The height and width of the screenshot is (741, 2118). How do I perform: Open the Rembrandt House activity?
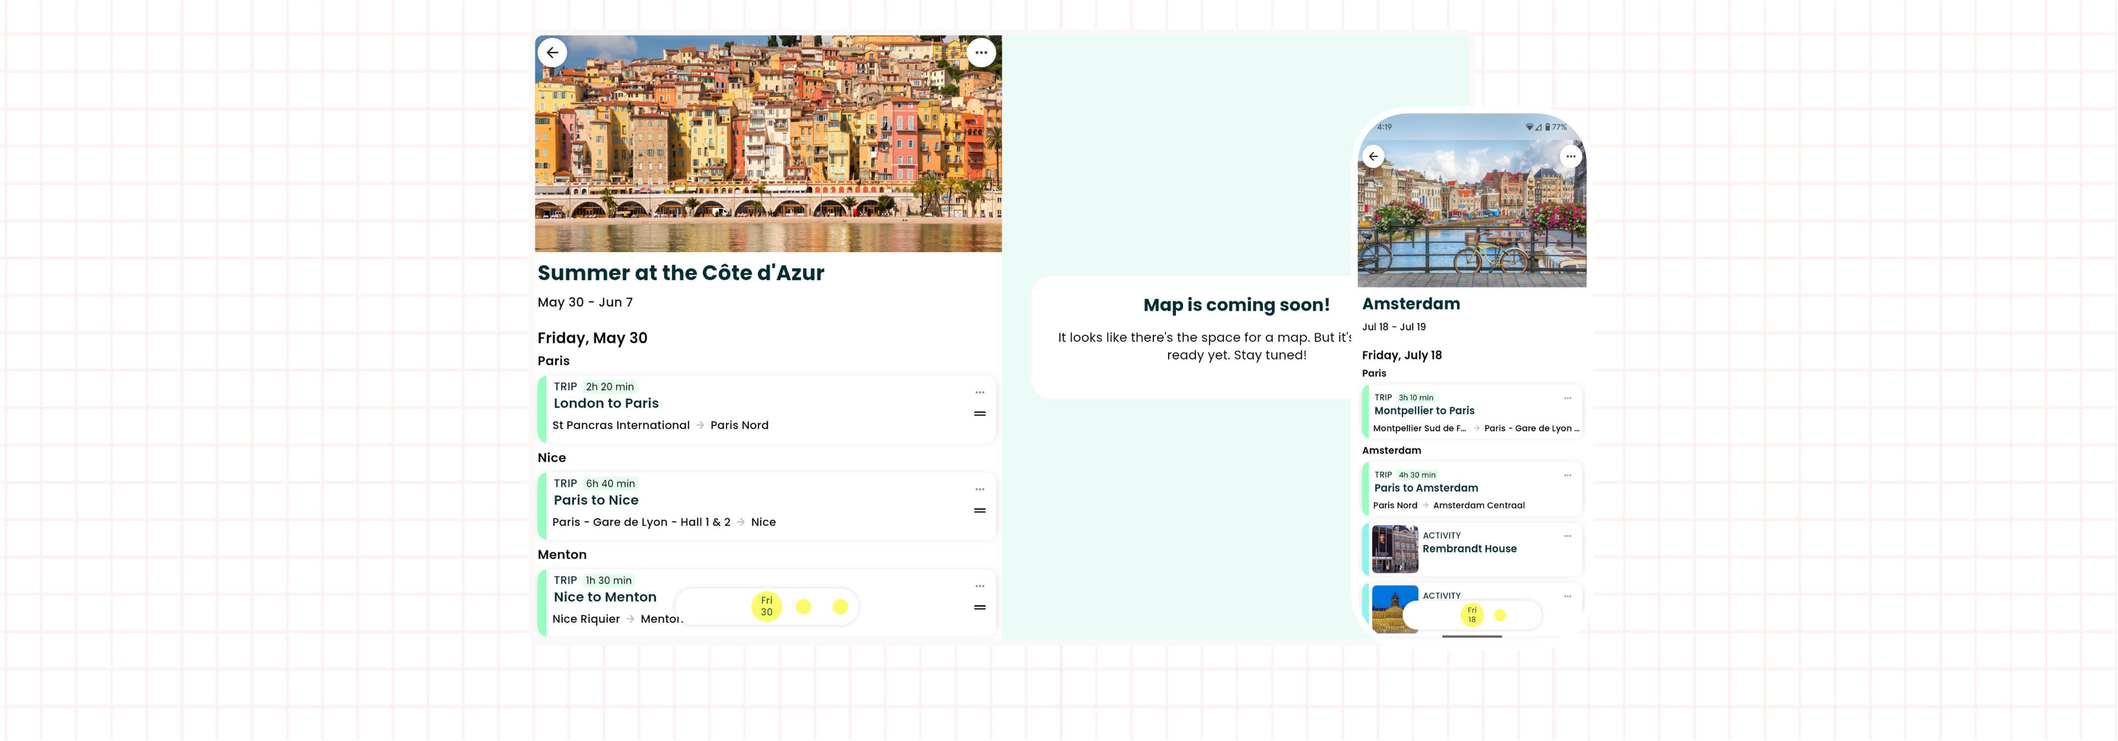1472,549
